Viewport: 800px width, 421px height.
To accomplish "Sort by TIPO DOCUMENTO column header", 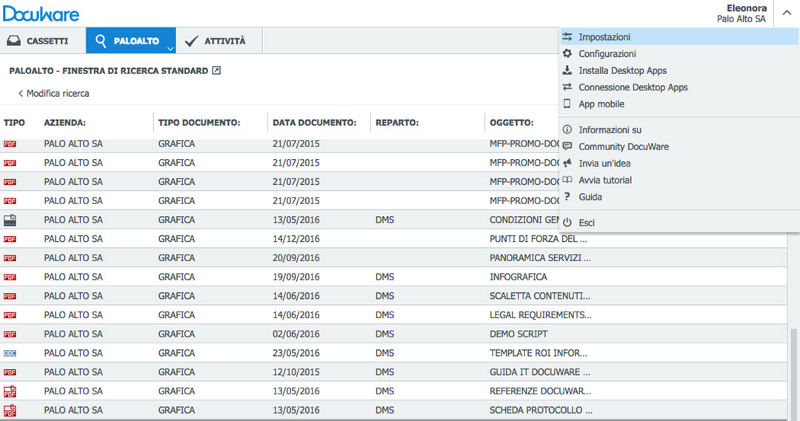I will point(199,122).
